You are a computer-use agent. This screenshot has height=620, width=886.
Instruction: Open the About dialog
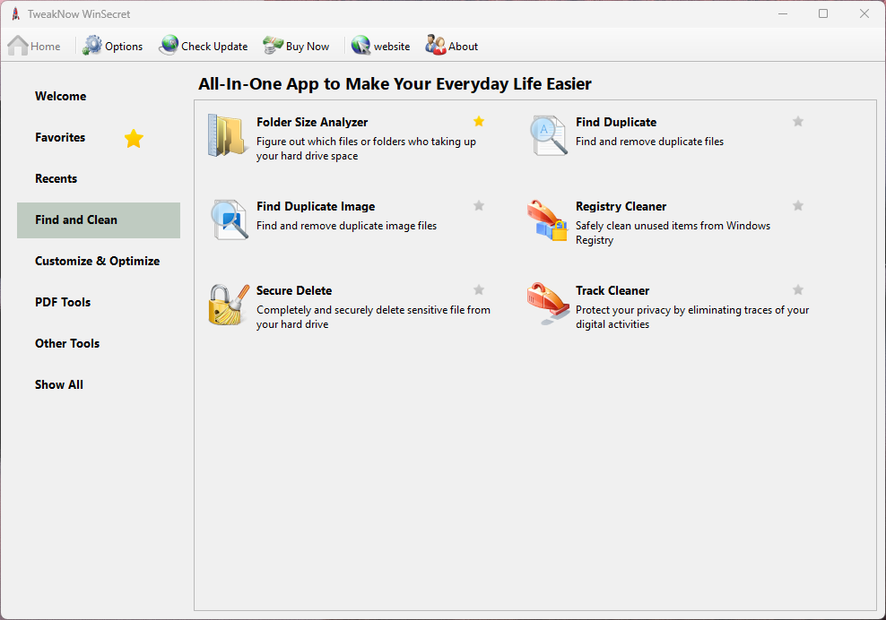coord(452,46)
